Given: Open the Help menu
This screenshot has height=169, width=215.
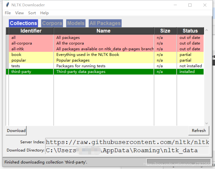Looking at the screenshot, I should point(44,13).
